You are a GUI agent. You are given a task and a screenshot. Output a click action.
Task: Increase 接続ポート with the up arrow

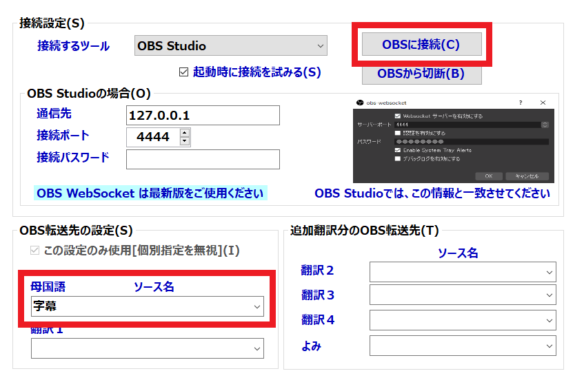click(185, 132)
